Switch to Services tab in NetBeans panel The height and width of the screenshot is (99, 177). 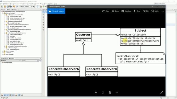tap(14, 10)
